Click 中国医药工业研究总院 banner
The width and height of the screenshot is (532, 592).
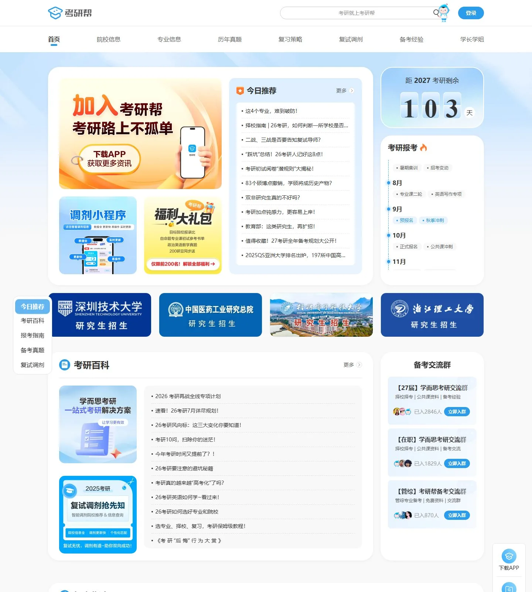[211, 315]
